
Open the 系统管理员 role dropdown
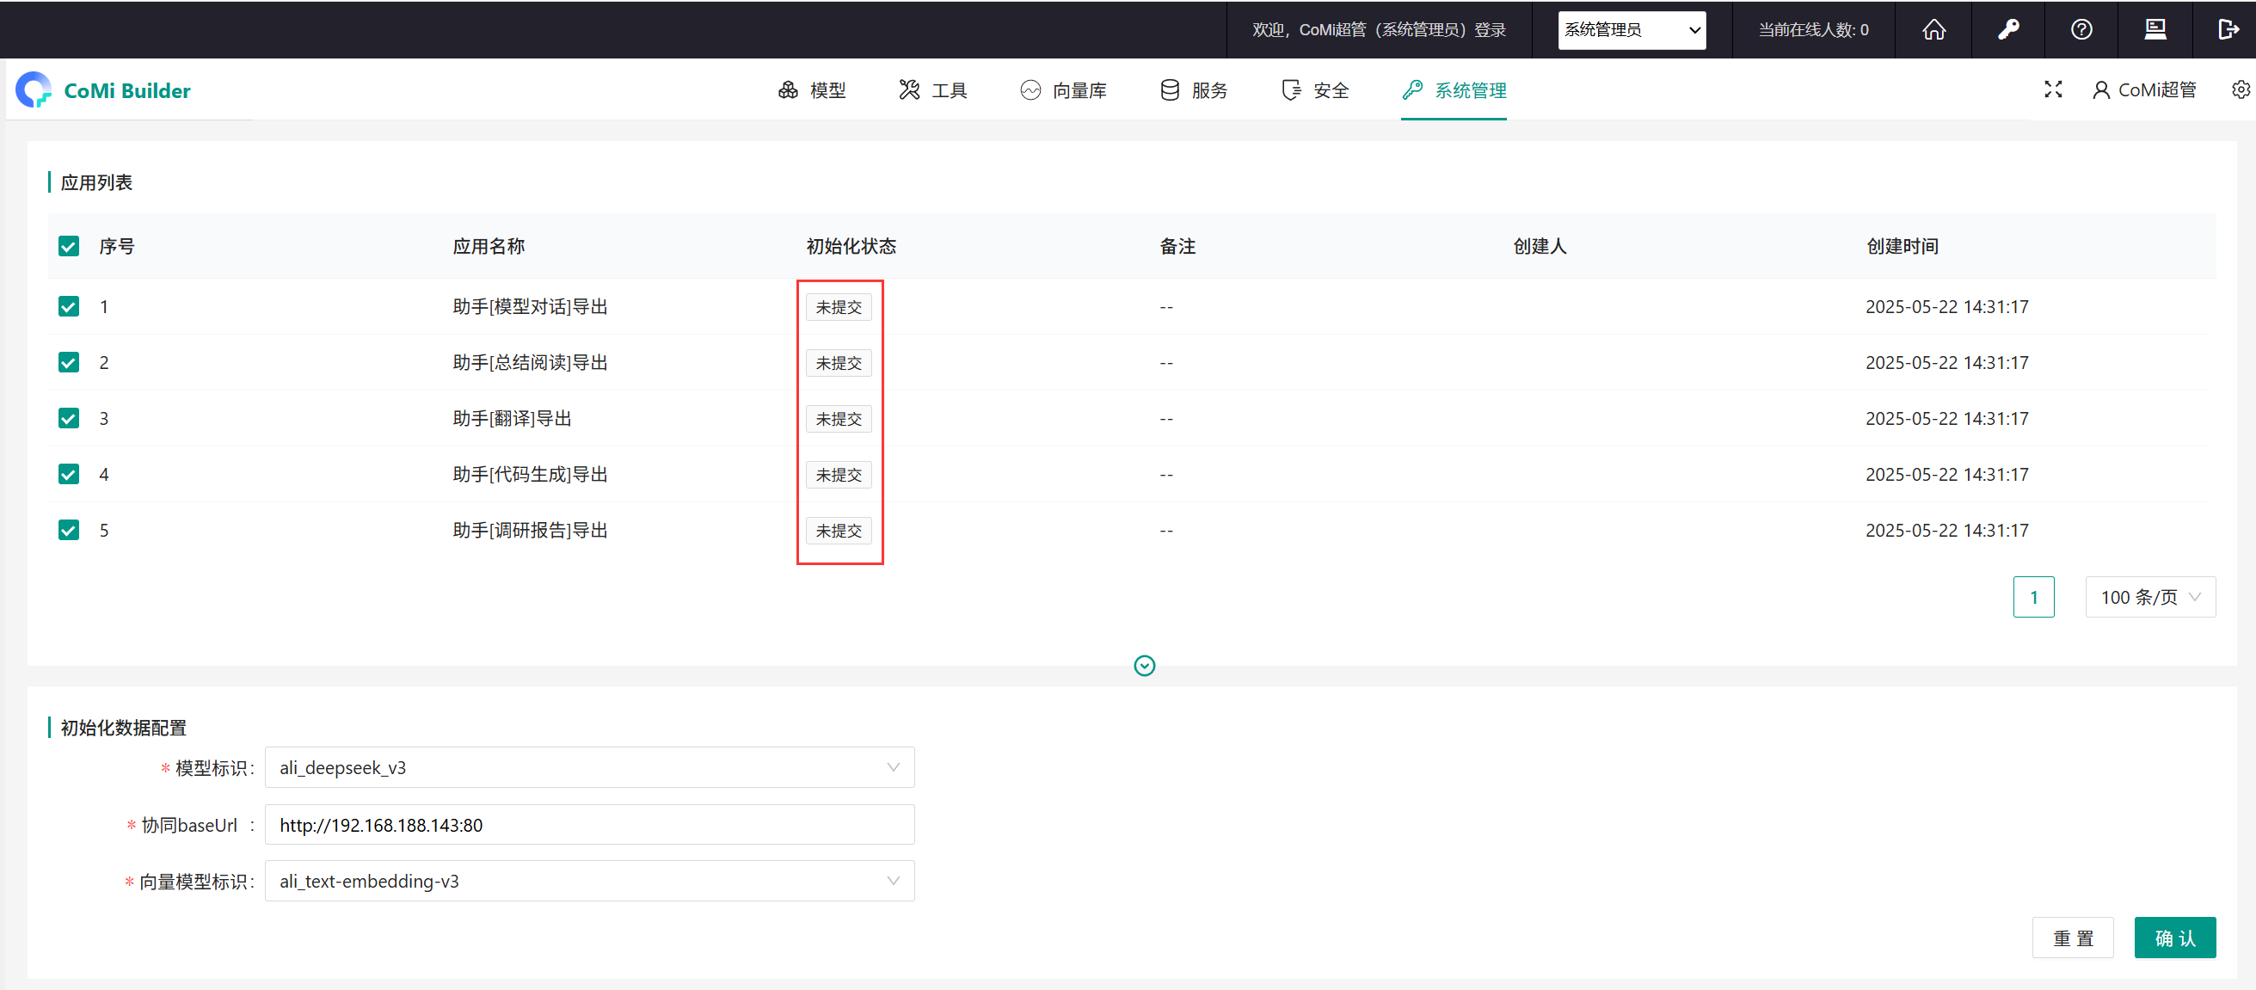pos(1631,30)
